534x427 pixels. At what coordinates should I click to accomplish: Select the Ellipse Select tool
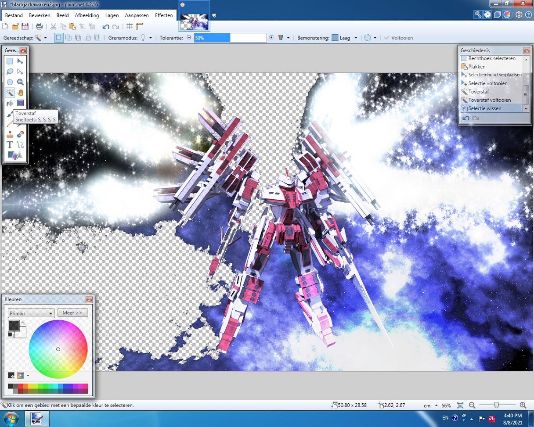[10, 82]
